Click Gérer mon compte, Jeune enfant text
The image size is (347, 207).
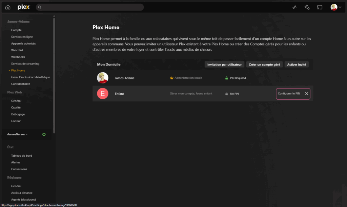coord(191,94)
